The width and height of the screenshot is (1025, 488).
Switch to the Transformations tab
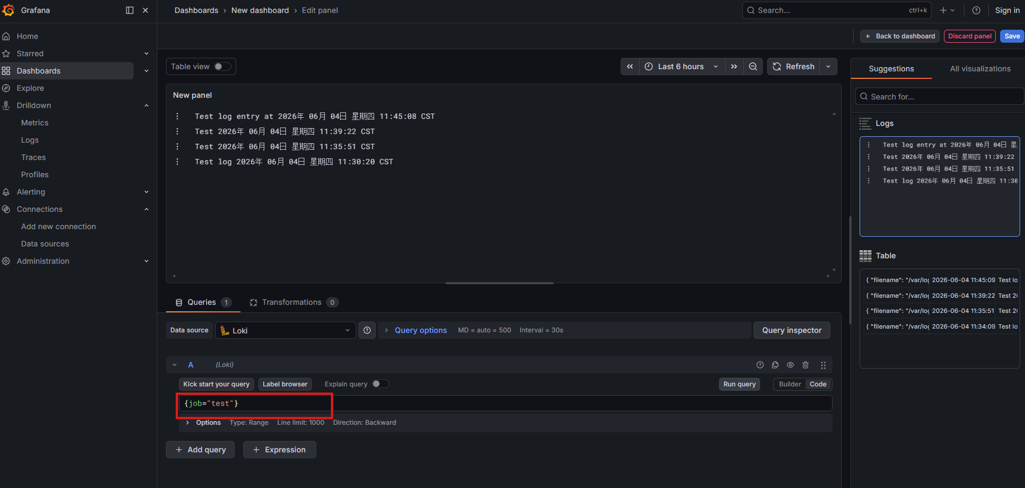294,302
